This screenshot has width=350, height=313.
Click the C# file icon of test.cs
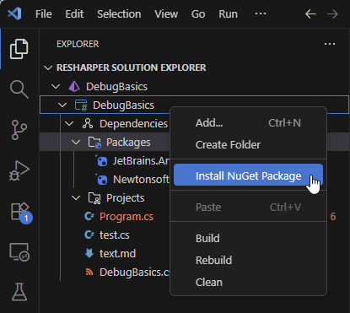pos(89,235)
